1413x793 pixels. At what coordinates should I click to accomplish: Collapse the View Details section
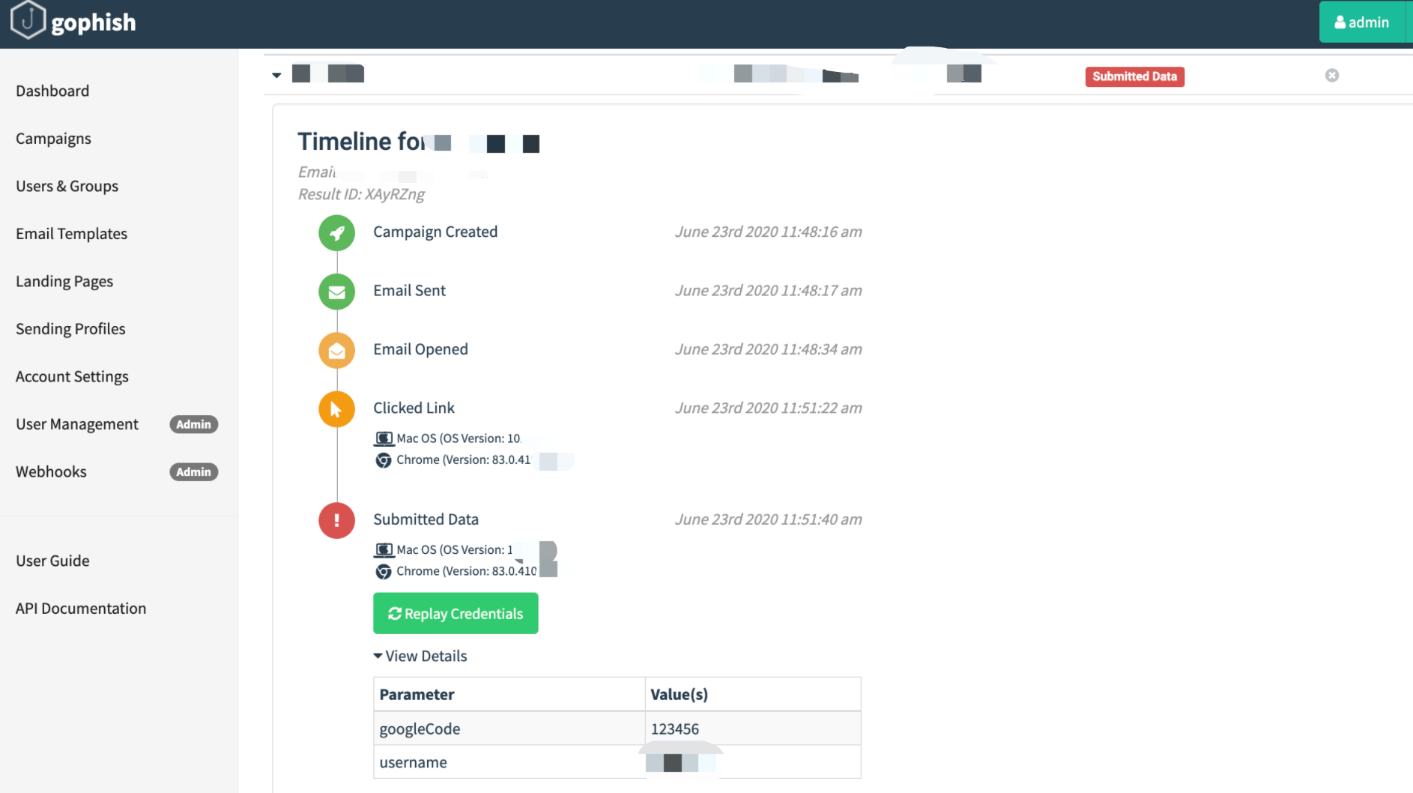tap(420, 656)
